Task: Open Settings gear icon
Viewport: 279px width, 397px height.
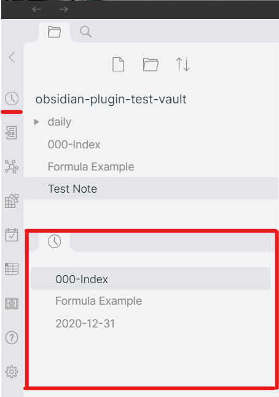Action: 12,372
